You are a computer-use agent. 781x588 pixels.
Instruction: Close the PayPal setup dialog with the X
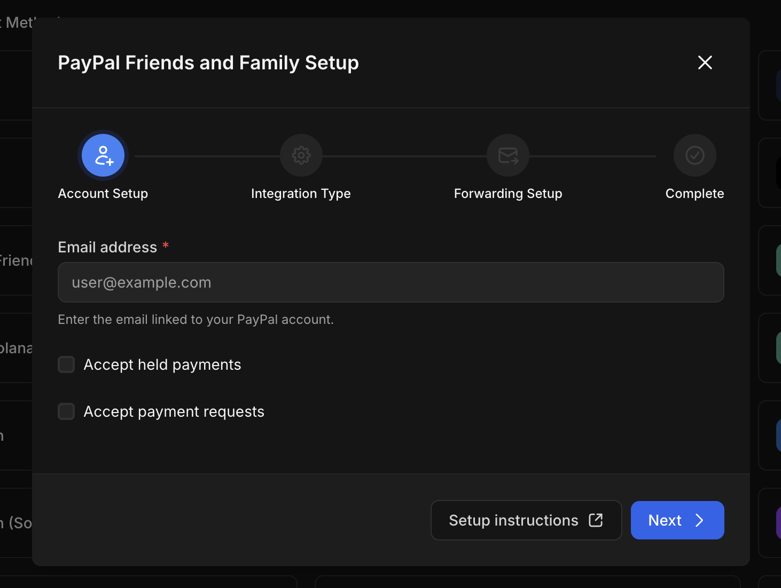(x=705, y=62)
